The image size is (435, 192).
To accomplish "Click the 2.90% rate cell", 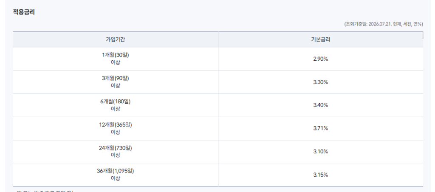I will click(321, 59).
